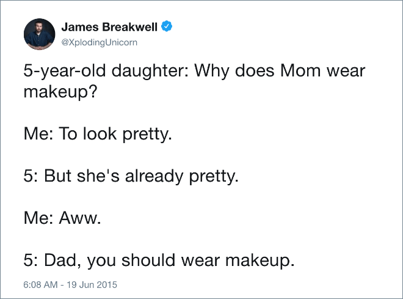Click the word 'Why' in the first line

click(x=212, y=72)
